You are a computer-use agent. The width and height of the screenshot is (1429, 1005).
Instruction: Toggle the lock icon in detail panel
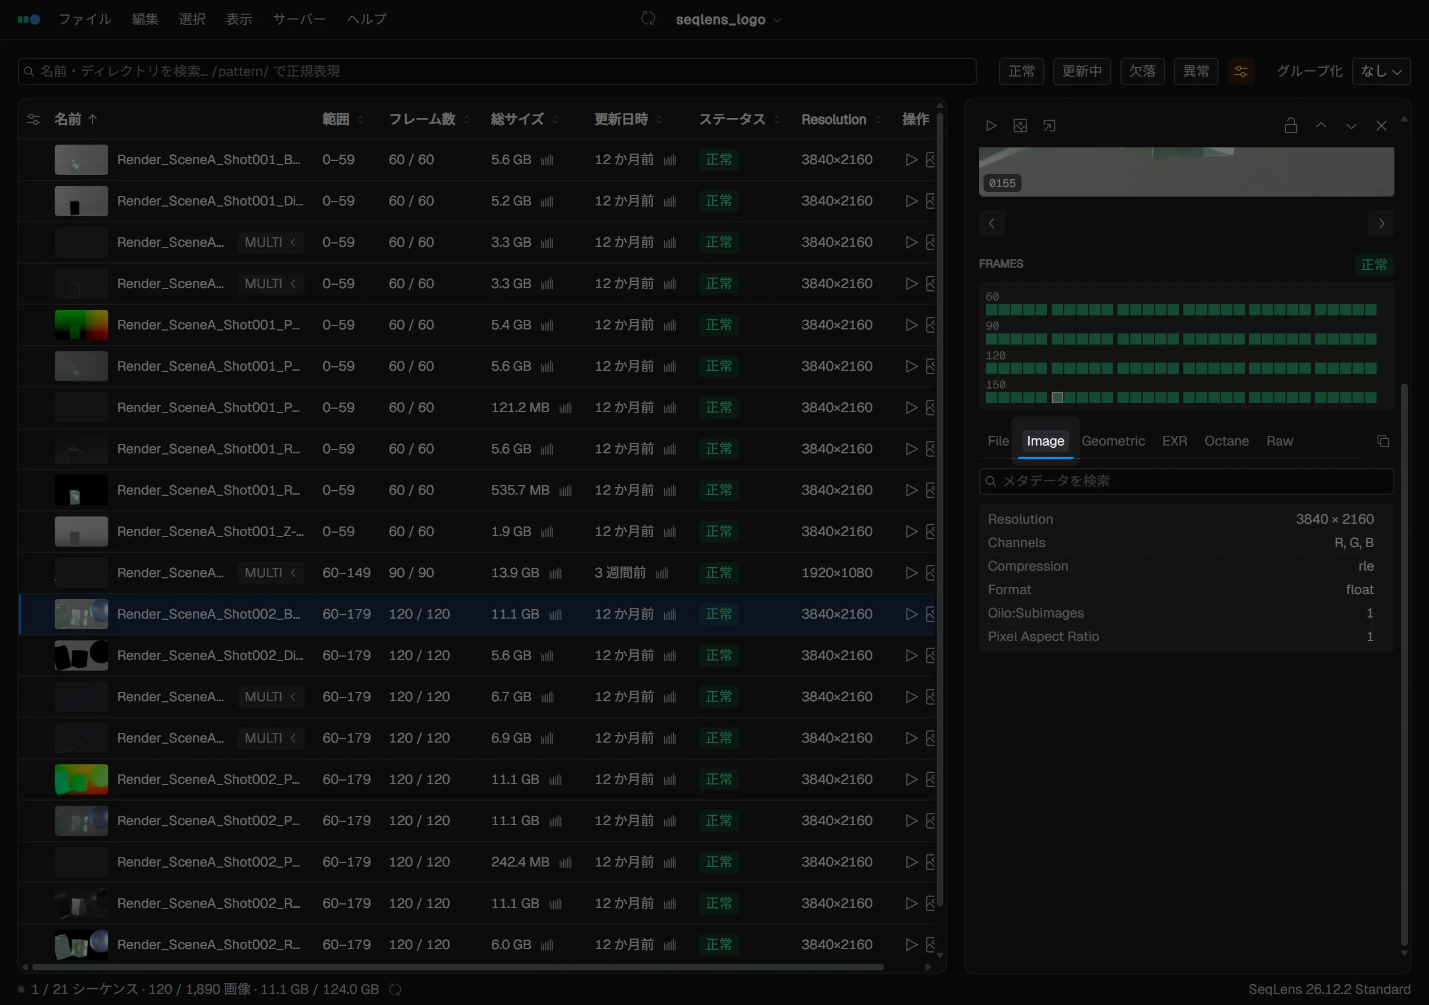pyautogui.click(x=1291, y=126)
